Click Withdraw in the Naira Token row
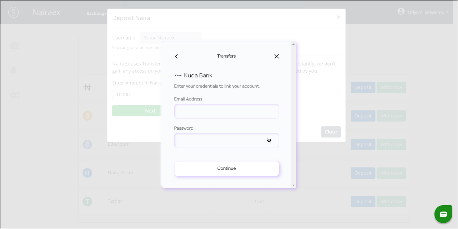Screen dimensions: 458x229 pyautogui.click(x=391, y=173)
